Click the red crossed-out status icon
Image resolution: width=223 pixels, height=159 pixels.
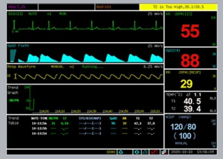(155, 152)
